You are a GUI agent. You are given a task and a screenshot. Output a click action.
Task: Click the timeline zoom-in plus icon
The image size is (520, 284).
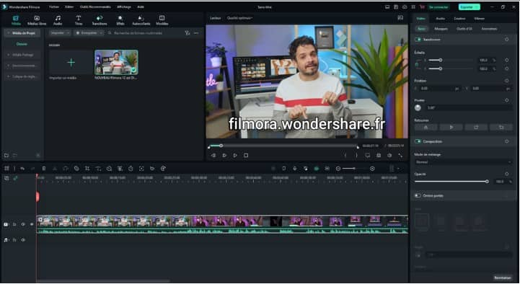[372, 169]
